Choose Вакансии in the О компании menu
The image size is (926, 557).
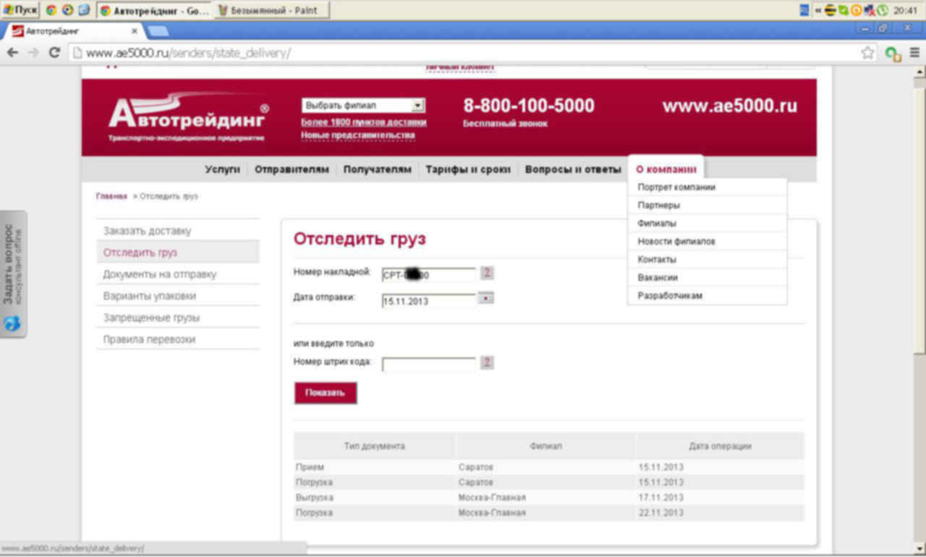point(658,278)
